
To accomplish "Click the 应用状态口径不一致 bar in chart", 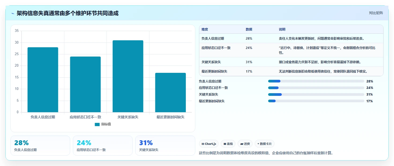I will click(x=85, y=84).
